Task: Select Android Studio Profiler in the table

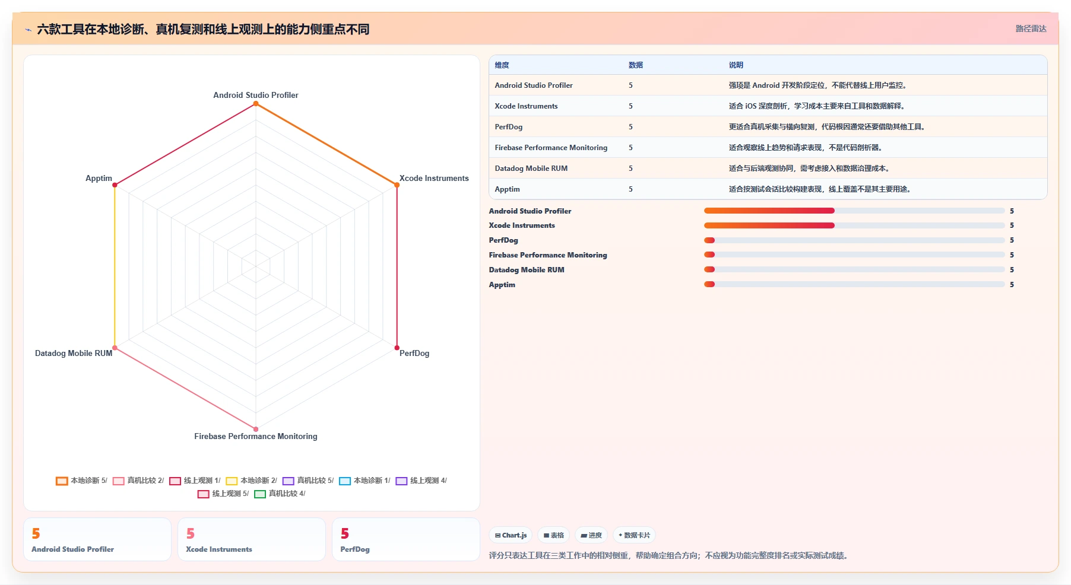Action: coord(534,85)
